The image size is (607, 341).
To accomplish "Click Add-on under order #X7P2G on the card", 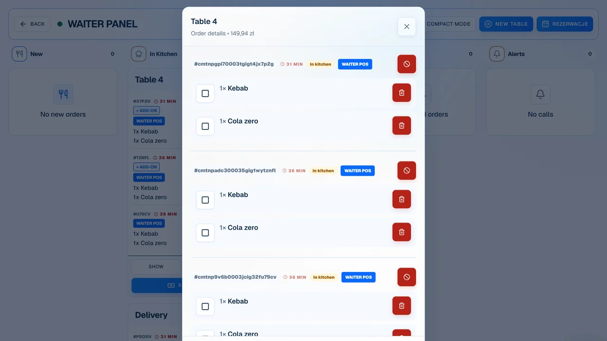I will [147, 111].
